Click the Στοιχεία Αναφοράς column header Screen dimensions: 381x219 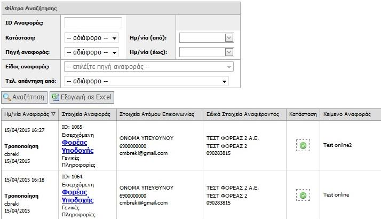88,114
